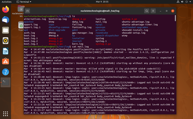Click 'dbconfig-common' directory name

pos(59,27)
